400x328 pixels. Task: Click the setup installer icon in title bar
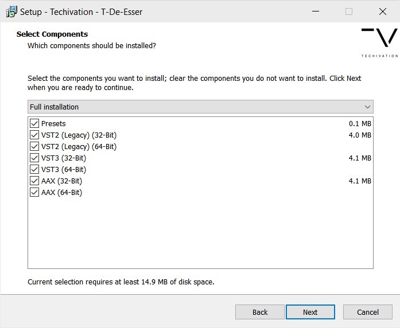[x=11, y=11]
